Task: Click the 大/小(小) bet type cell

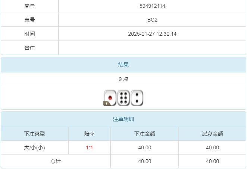Action: point(35,147)
